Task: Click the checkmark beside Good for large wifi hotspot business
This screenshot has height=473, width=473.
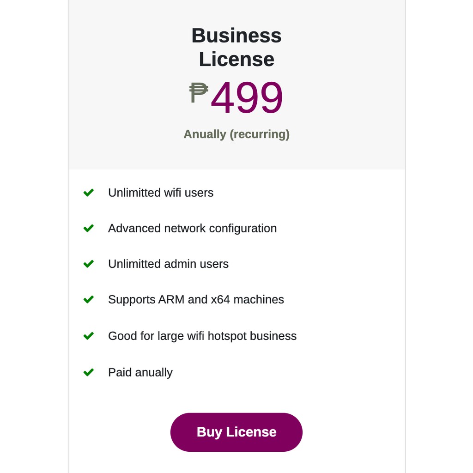Action: [88, 336]
